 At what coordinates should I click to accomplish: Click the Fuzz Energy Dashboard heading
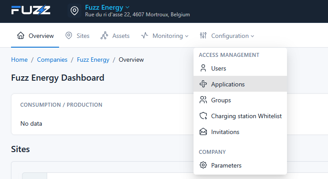58,78
